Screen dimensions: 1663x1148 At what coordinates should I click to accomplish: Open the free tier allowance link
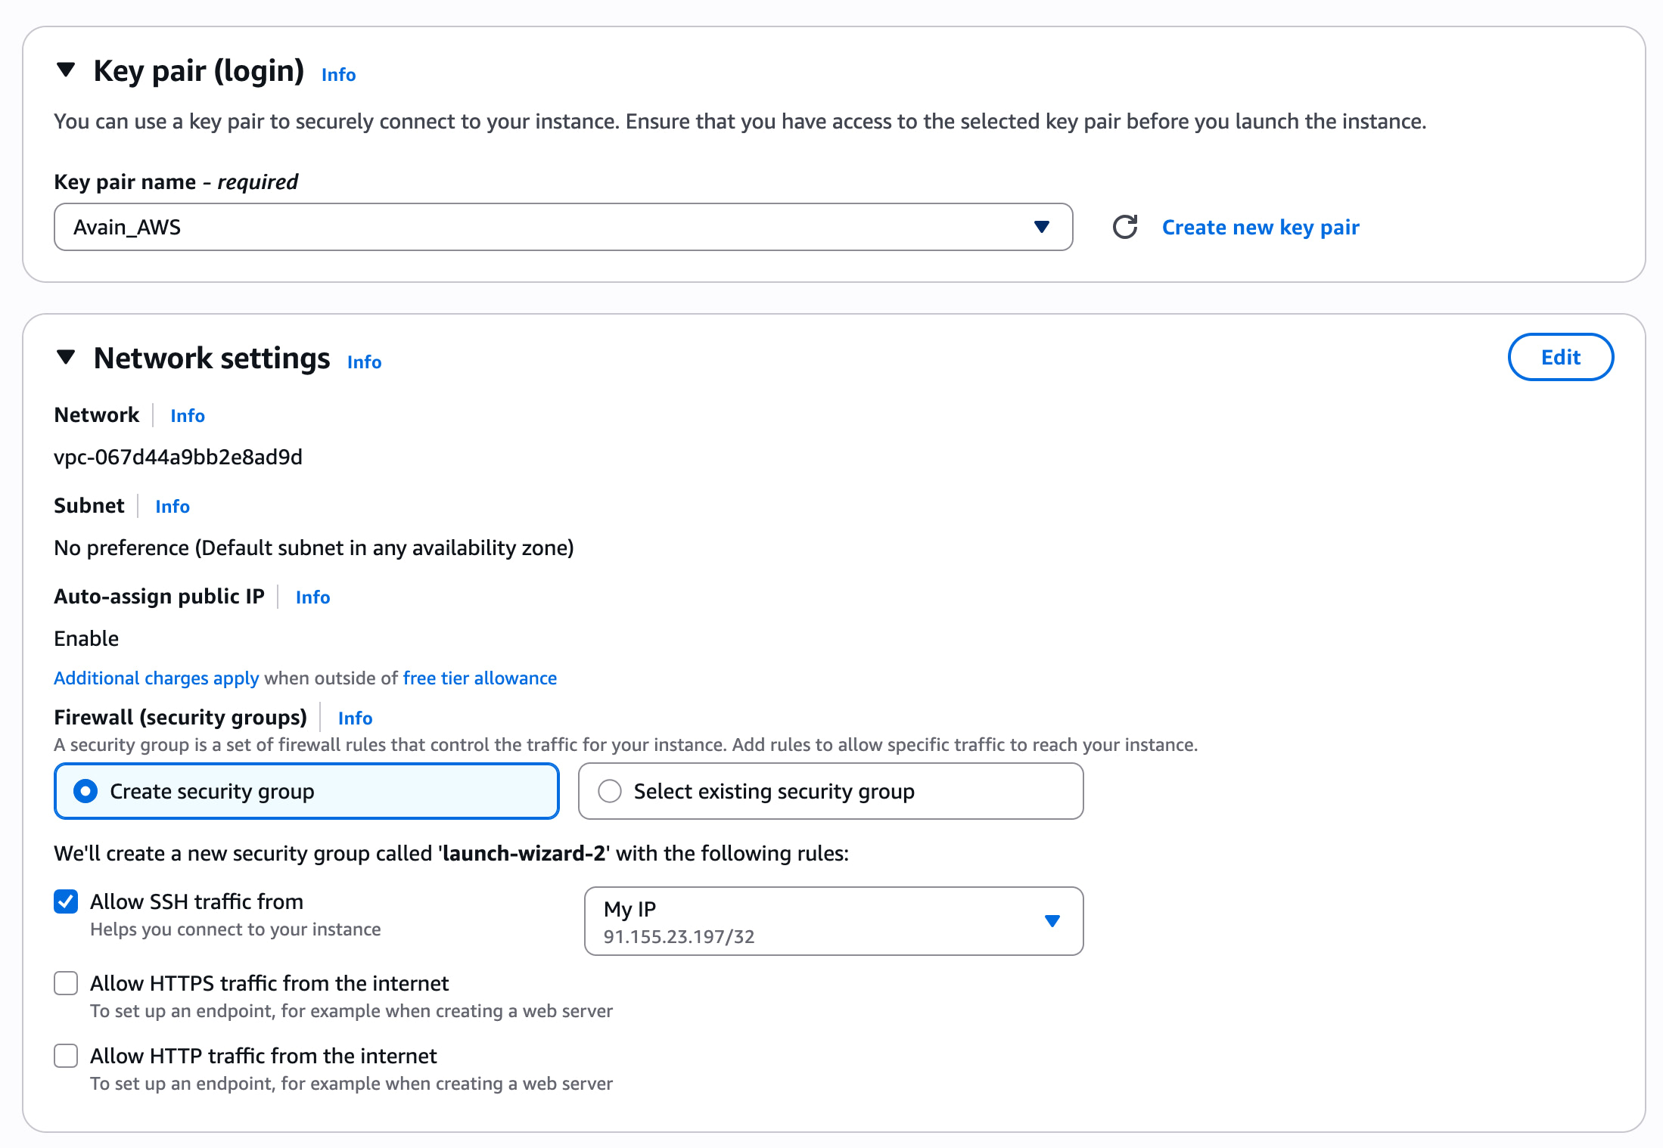click(480, 678)
